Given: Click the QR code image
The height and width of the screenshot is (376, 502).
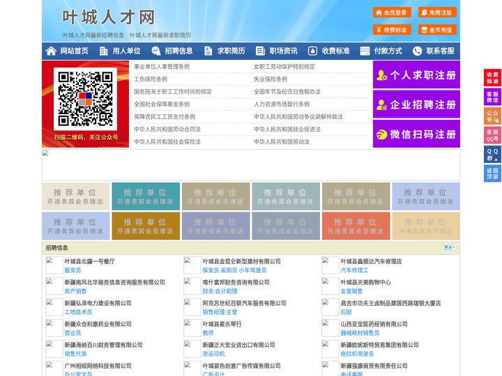Looking at the screenshot, I should click(x=86, y=99).
